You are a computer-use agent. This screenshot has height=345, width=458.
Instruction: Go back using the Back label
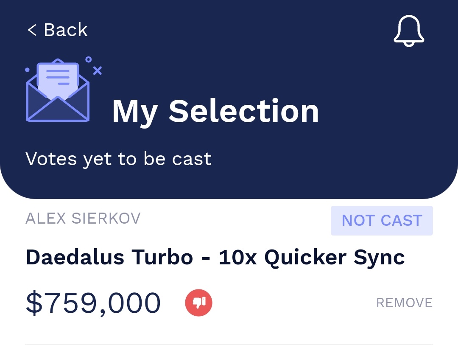(66, 30)
